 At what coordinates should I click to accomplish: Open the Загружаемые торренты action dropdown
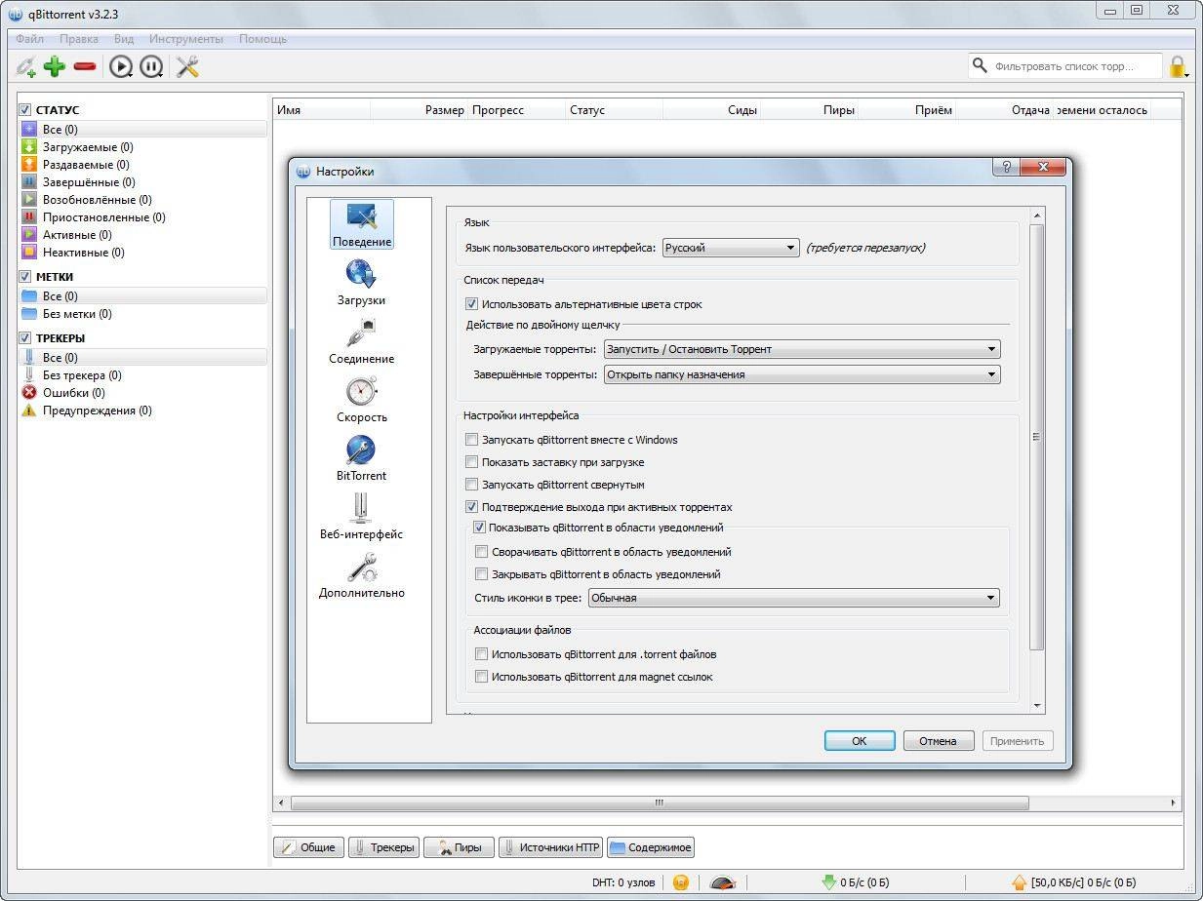[802, 349]
